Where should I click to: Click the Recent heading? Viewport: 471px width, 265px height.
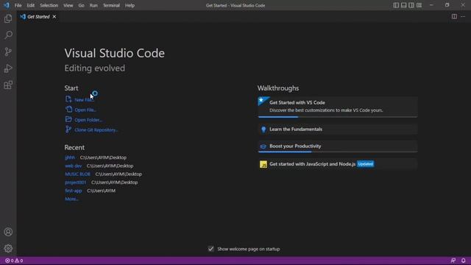point(74,147)
